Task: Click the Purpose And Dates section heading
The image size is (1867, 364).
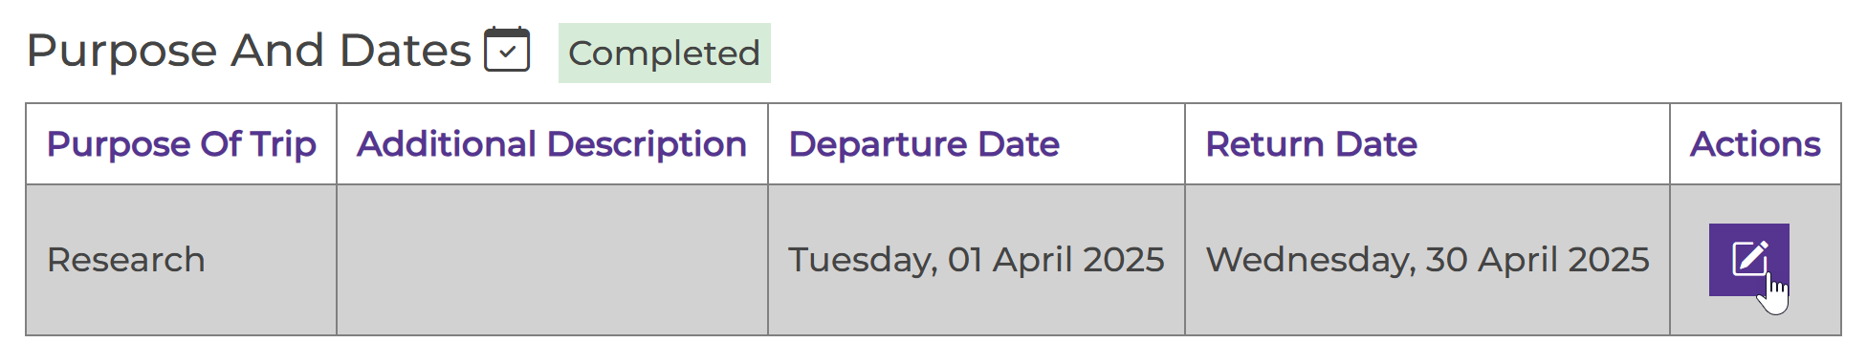Action: click(x=249, y=50)
